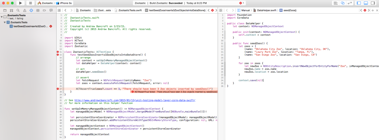Close the assistant editor pane

377,10
